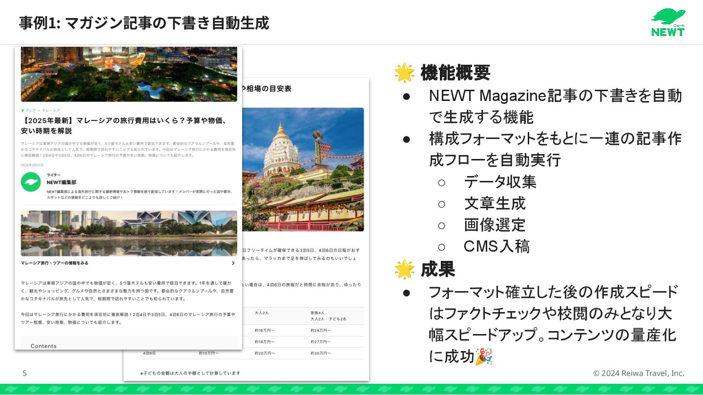Click the table header 大人2人
Screen dimensions: 703x395
click(x=262, y=313)
